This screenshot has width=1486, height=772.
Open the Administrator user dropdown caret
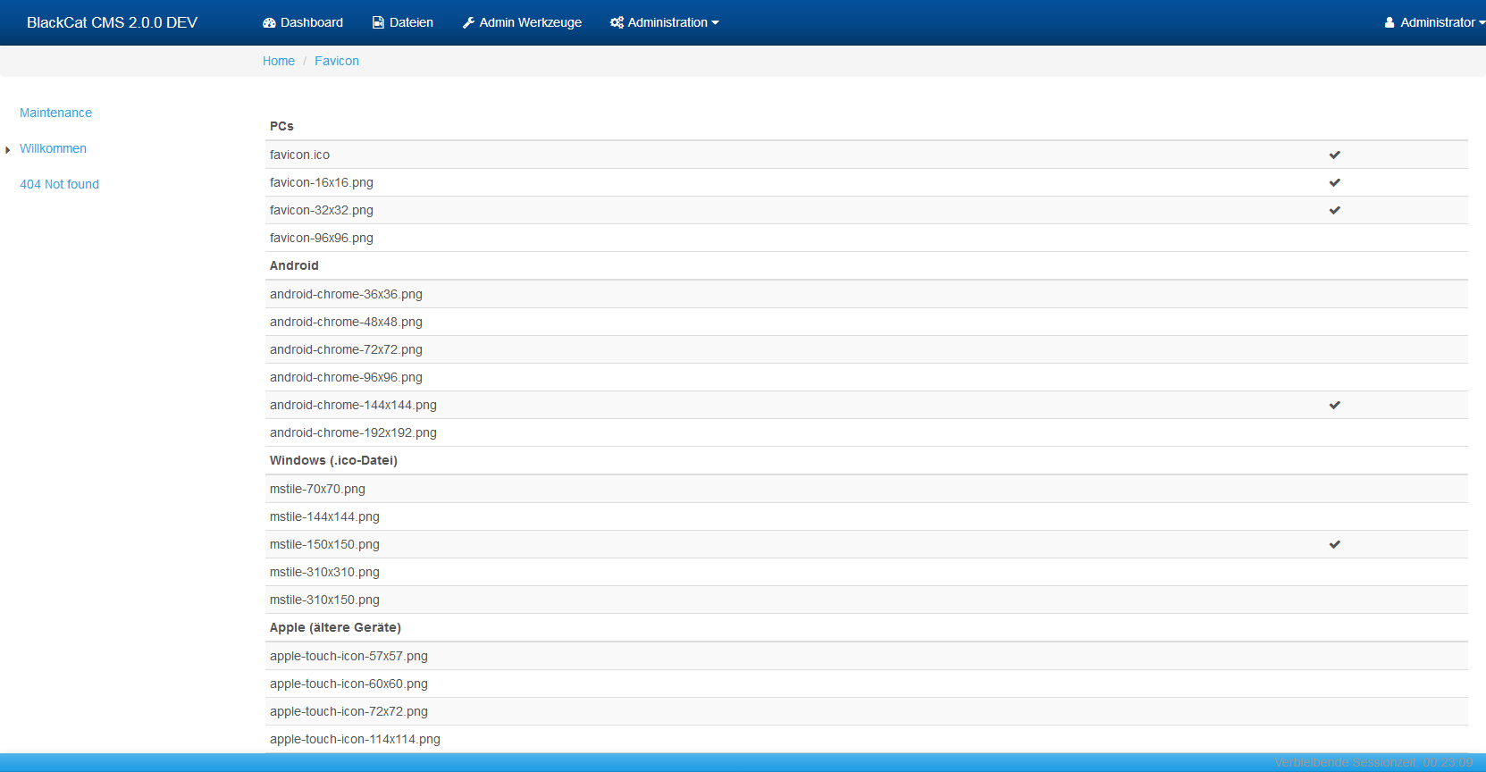pyautogui.click(x=1482, y=23)
